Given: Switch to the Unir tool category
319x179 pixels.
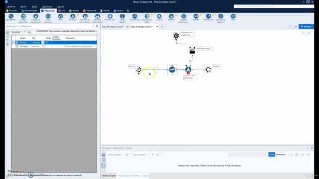Looking at the screenshot, I should coord(62,11).
